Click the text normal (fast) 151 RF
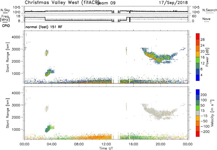The width and height of the screenshot is (217, 150). click(x=44, y=27)
